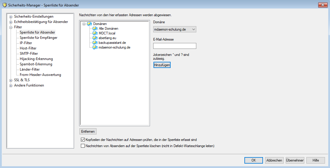Collapse the Filter tree node
330x168 pixels.
pyautogui.click(x=11, y=27)
